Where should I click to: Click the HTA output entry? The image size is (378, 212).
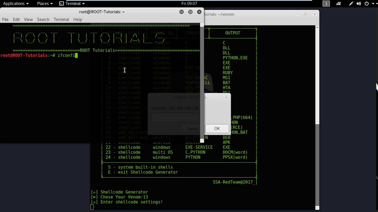click(x=226, y=88)
